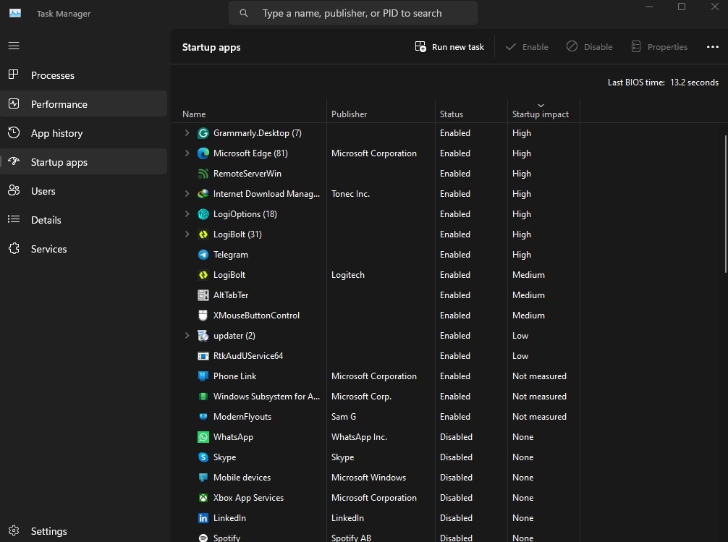728x542 pixels.
Task: Open Settings gear in sidebar
Action: click(14, 531)
